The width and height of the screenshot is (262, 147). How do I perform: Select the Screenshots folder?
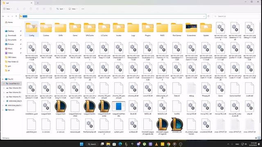coord(191,29)
